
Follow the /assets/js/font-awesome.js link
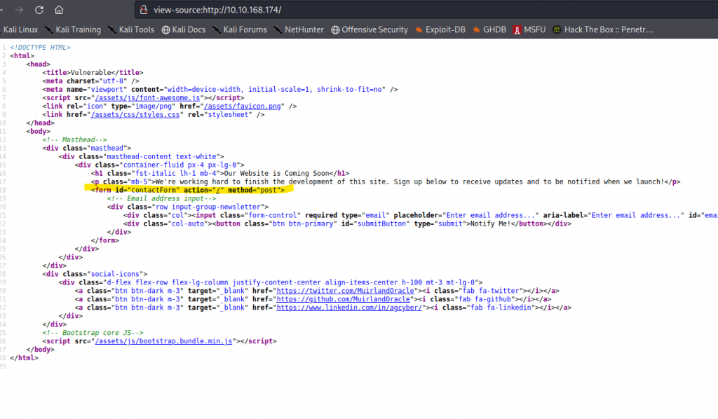(147, 98)
